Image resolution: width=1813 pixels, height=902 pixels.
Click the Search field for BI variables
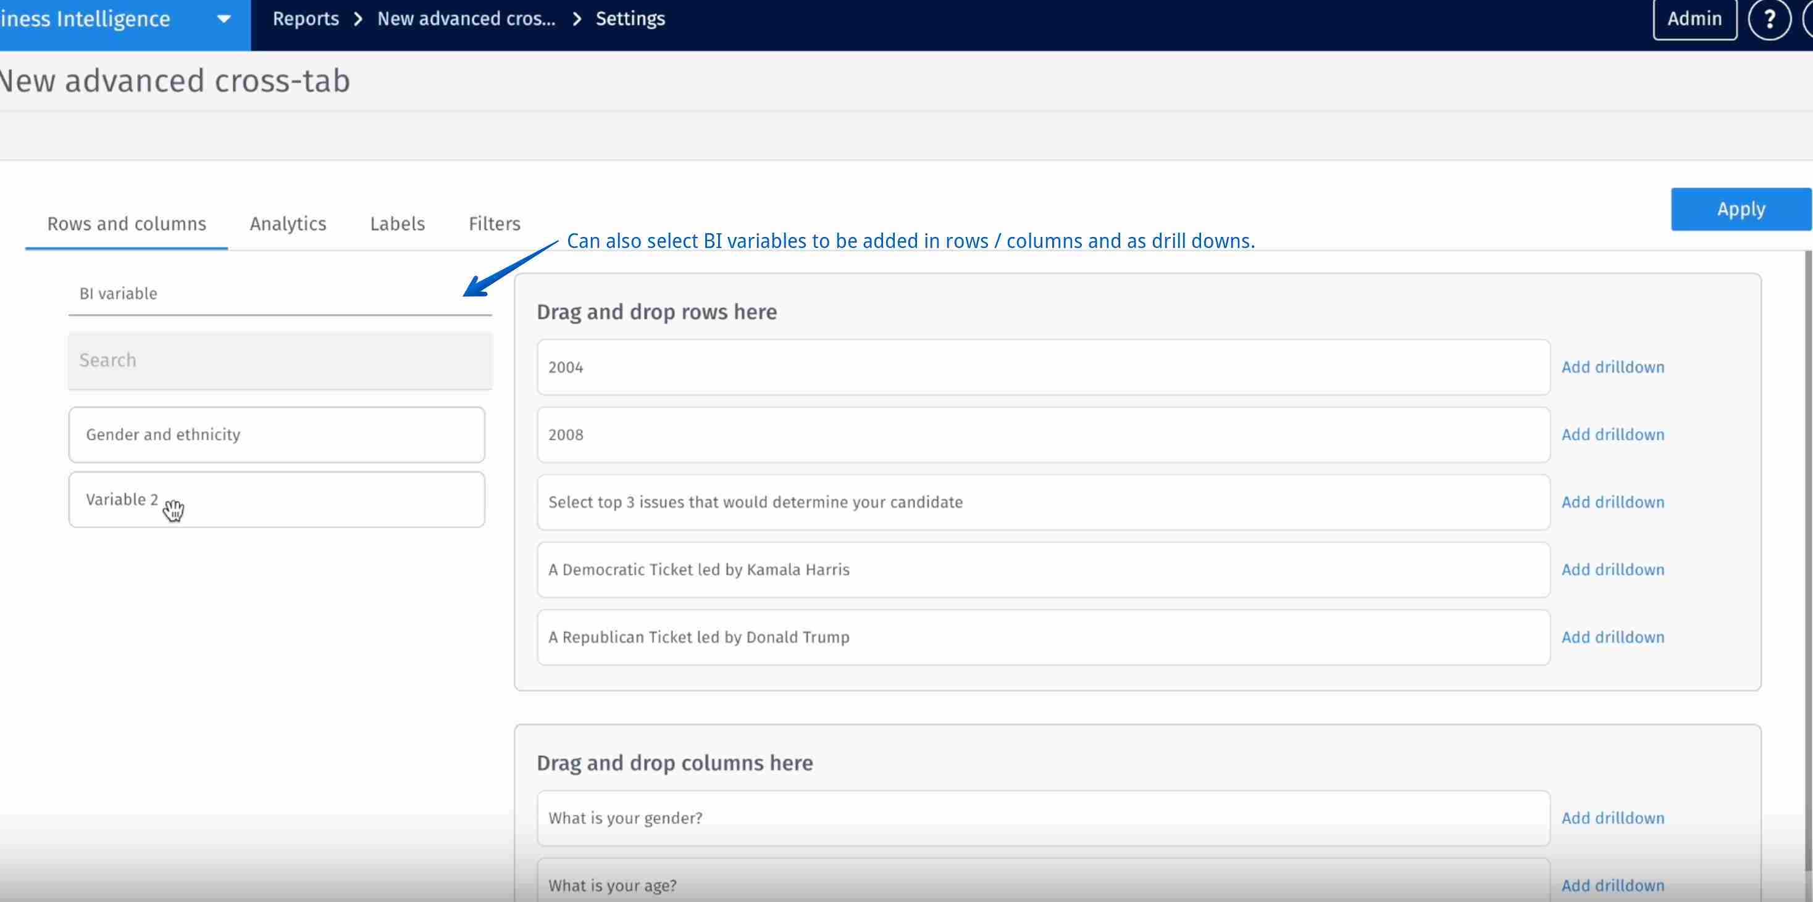click(x=279, y=360)
